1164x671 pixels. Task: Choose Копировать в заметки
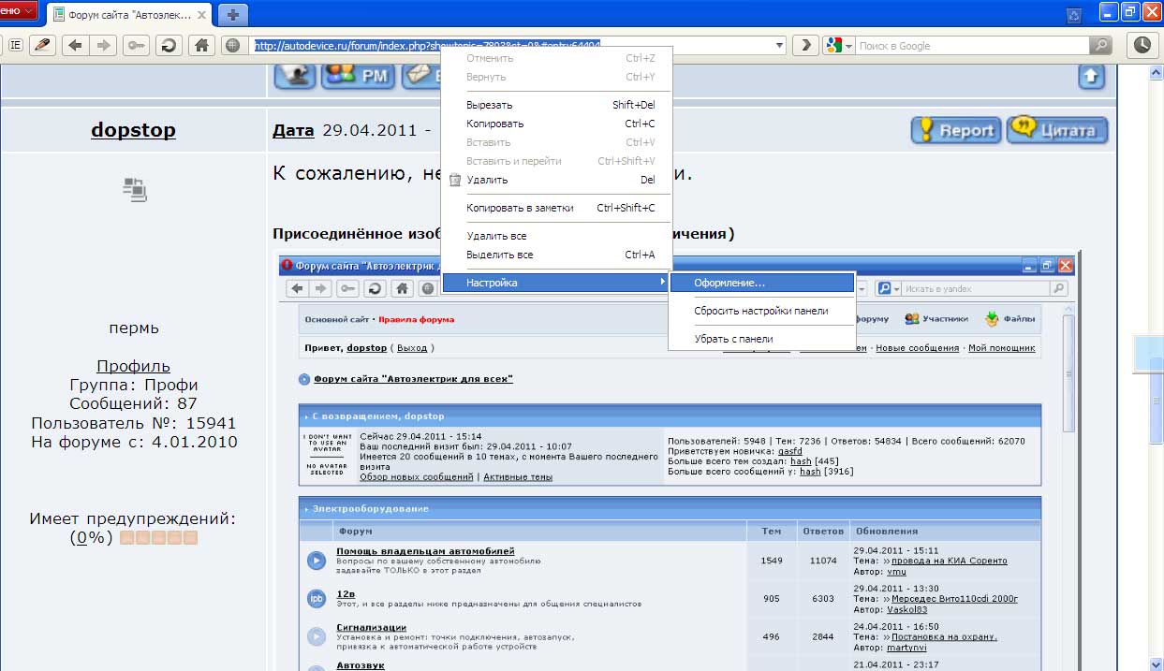(x=554, y=208)
